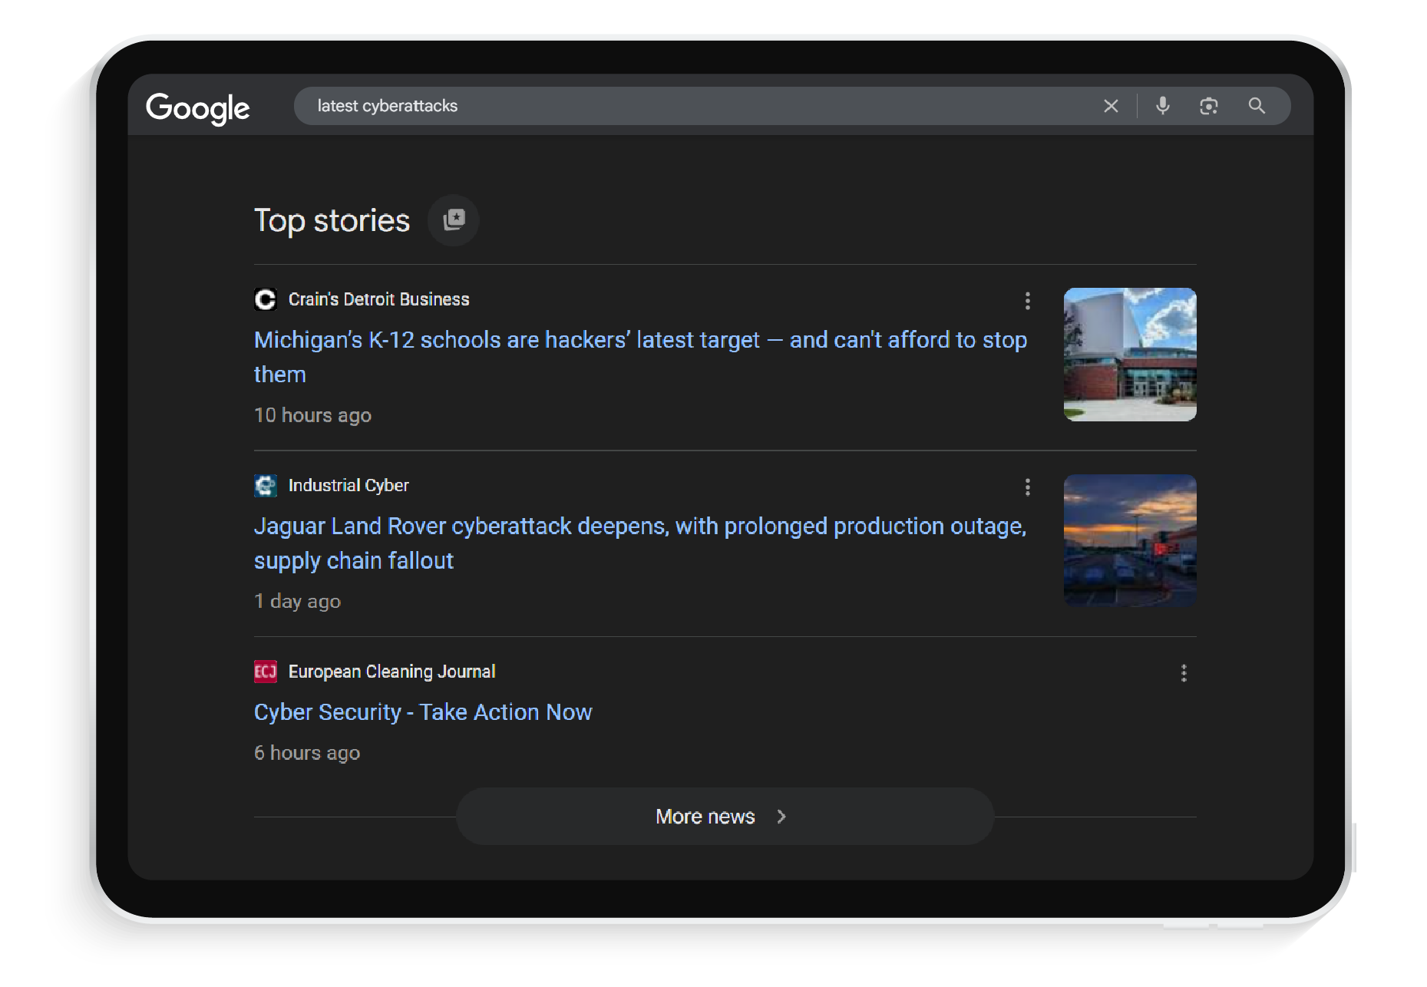The height and width of the screenshot is (987, 1427).
Task: Click the magnifying glass search icon
Action: click(x=1256, y=106)
